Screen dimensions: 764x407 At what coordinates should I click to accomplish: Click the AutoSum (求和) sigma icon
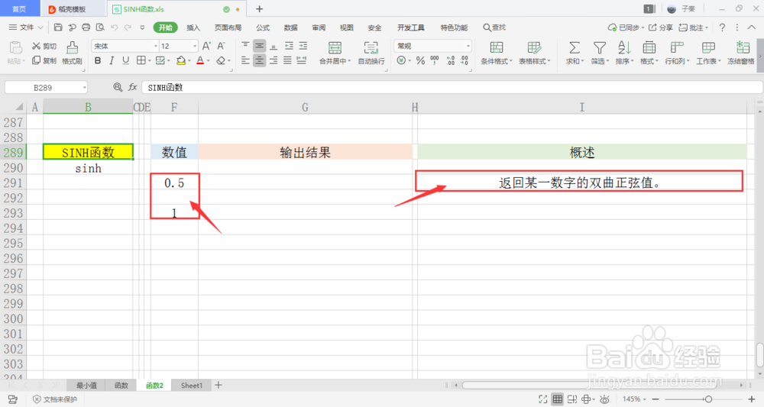click(575, 47)
